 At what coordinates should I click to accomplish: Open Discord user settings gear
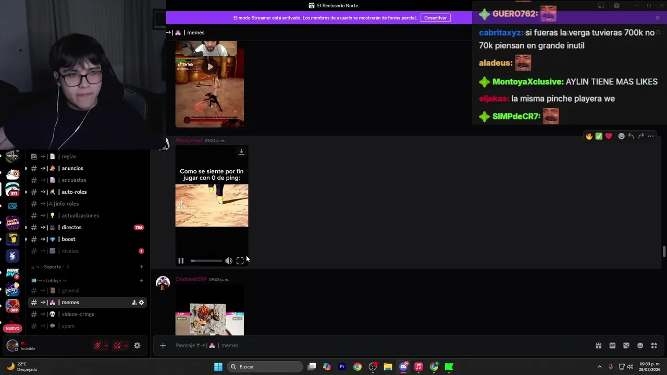[137, 345]
